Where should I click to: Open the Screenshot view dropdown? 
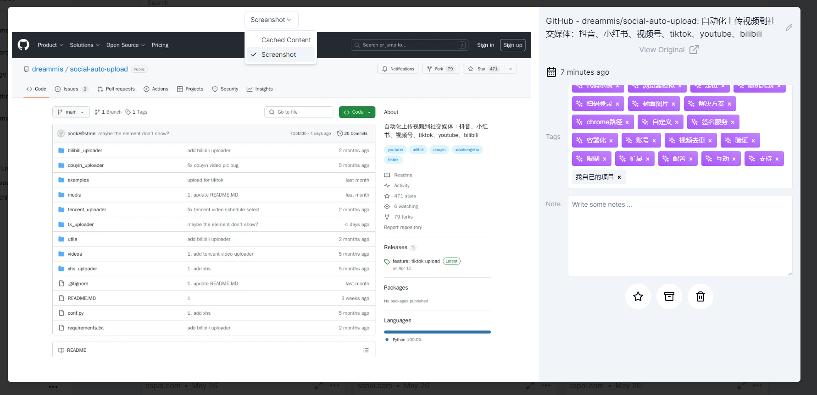point(271,20)
